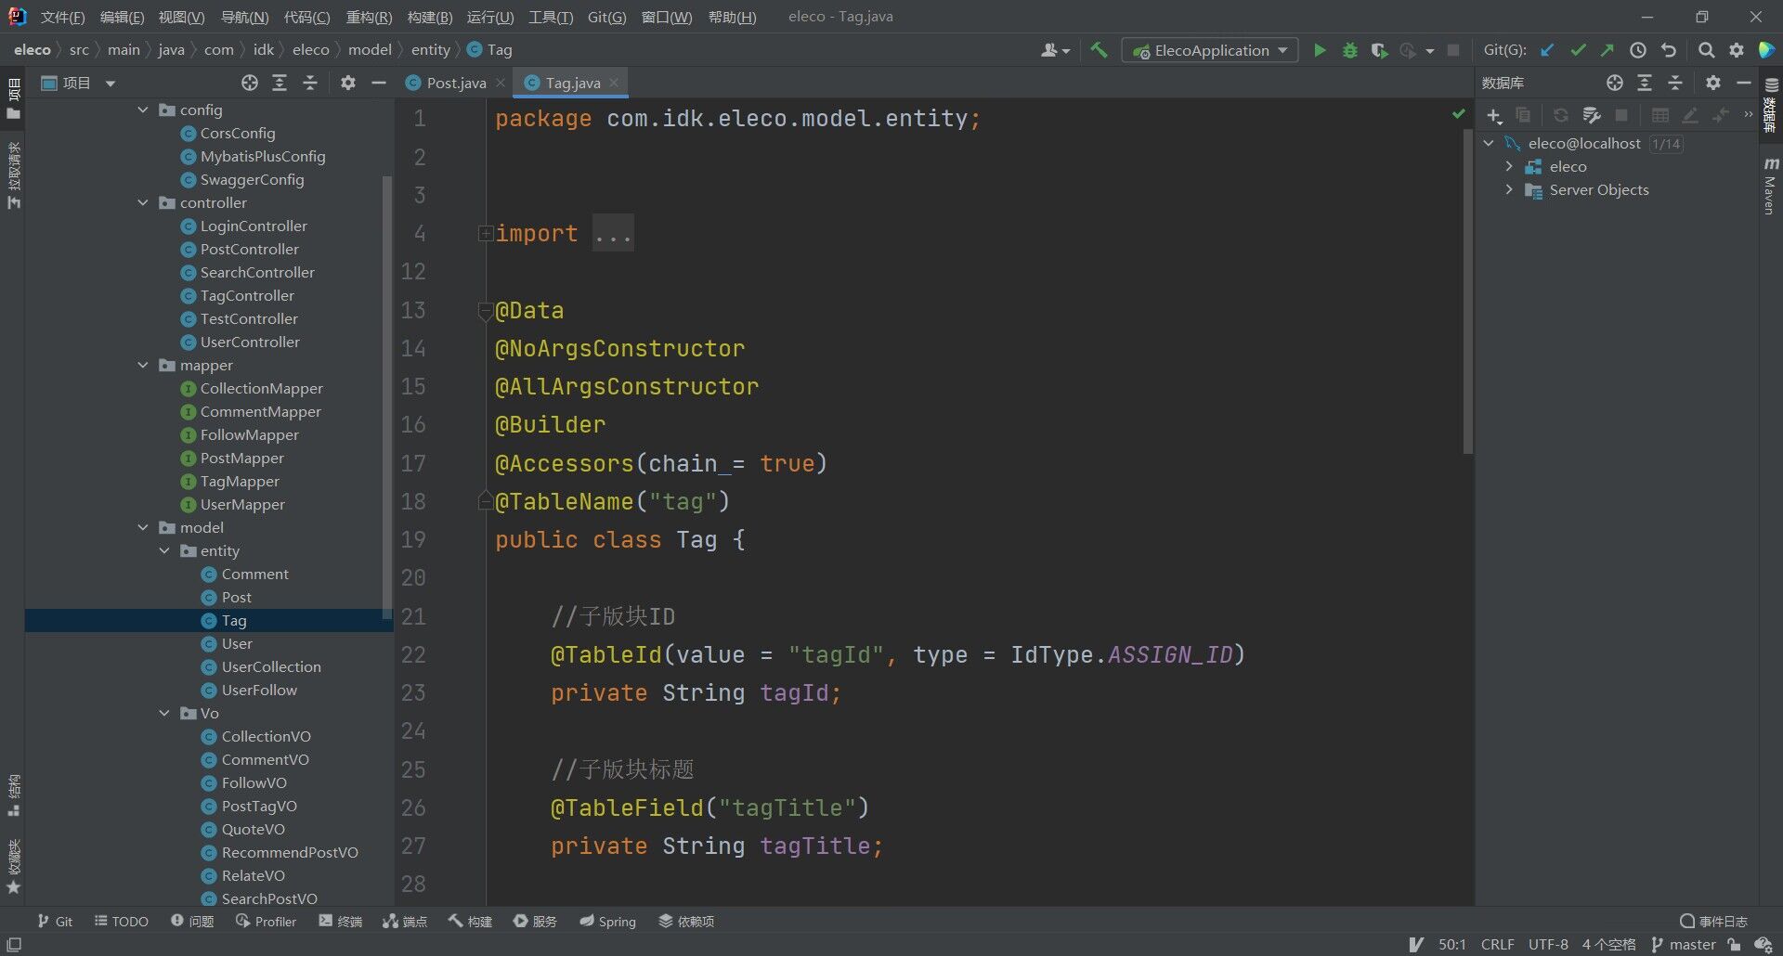Image resolution: width=1783 pixels, height=956 pixels.
Task: Open ElecoApplication run configuration dropdown
Action: pos(1210,50)
